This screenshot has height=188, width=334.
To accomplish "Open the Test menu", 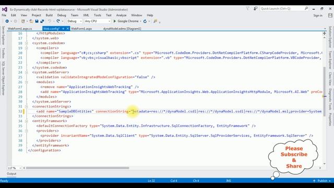I will click(109, 15).
